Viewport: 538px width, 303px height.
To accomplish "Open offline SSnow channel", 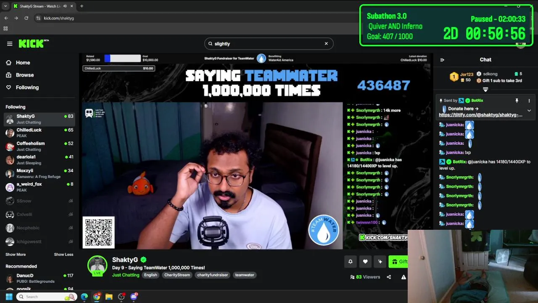I will (x=39, y=201).
